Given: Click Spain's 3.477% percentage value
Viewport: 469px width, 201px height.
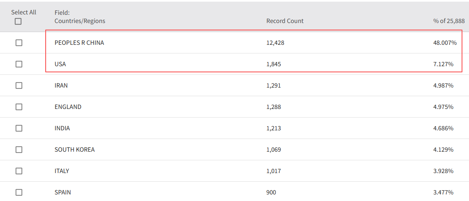Looking at the screenshot, I should click(443, 192).
